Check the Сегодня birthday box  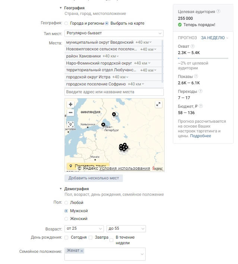click(66, 238)
